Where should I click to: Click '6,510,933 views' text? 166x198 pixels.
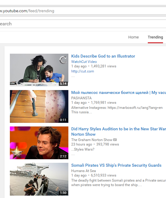click(x=104, y=175)
